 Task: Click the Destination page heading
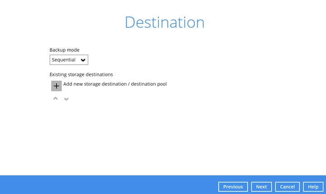(164, 23)
